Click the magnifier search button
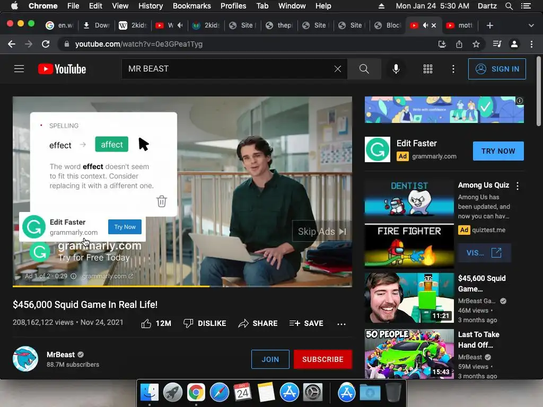543x407 pixels. pyautogui.click(x=364, y=69)
